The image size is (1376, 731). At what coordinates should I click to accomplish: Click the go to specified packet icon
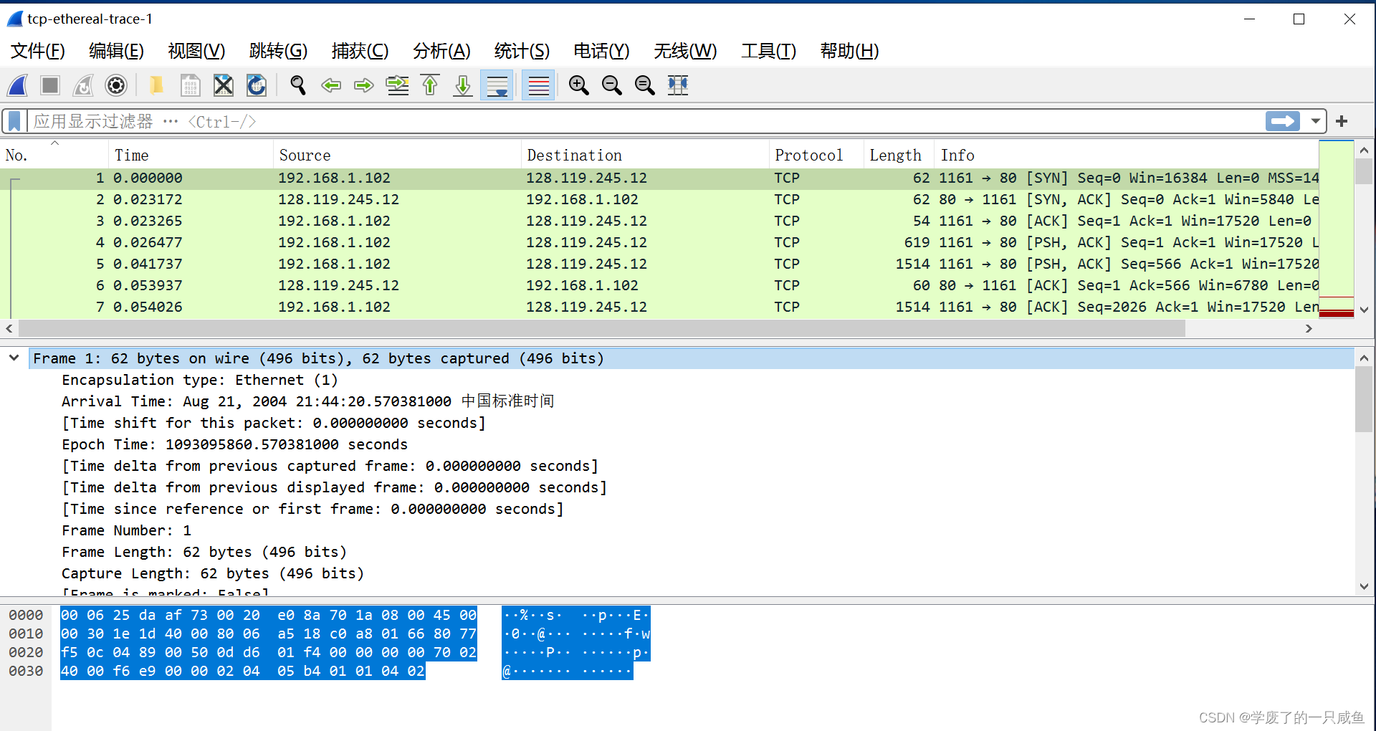click(x=397, y=85)
